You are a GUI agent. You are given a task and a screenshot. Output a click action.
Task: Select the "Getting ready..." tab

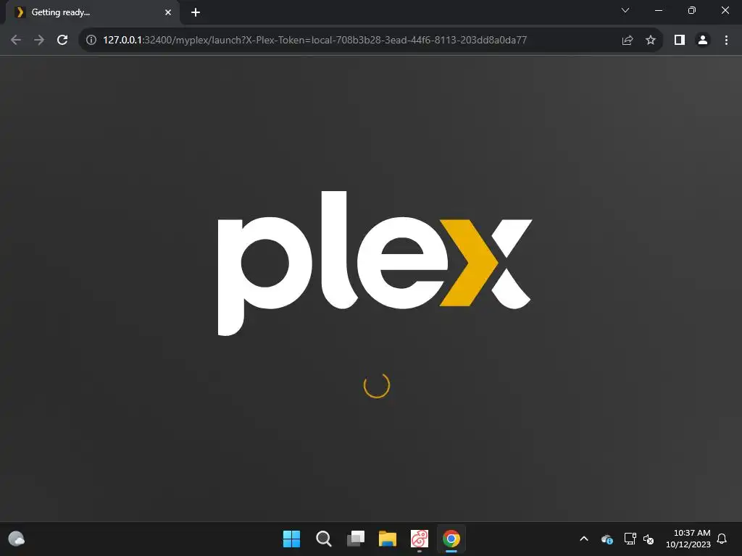(x=92, y=12)
